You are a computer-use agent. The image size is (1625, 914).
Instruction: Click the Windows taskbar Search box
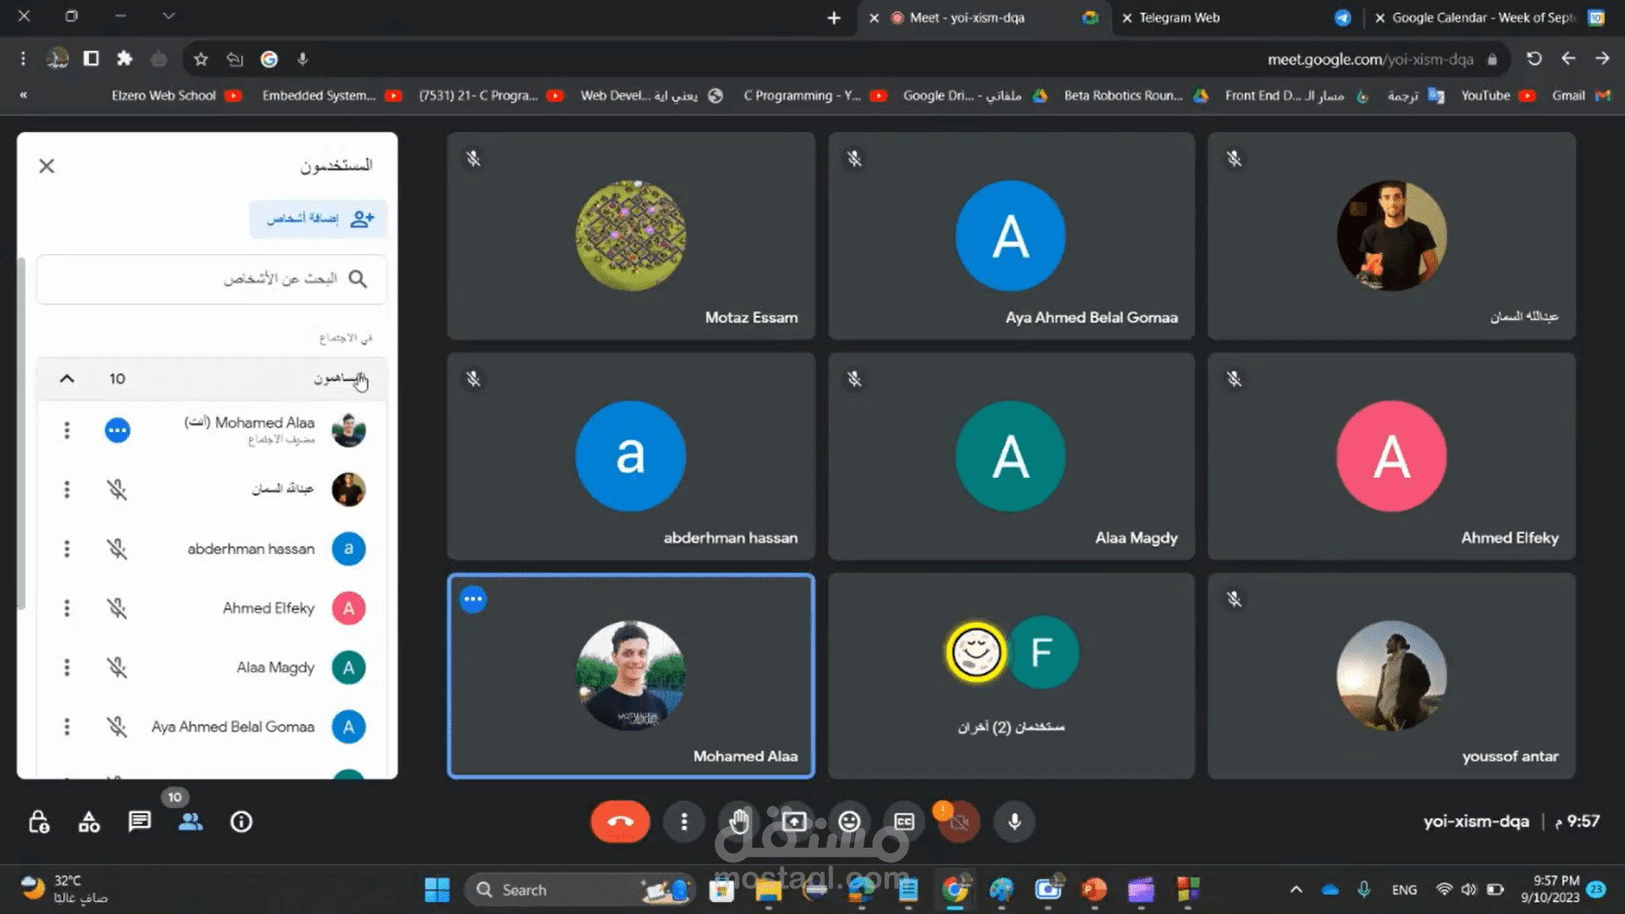click(580, 890)
